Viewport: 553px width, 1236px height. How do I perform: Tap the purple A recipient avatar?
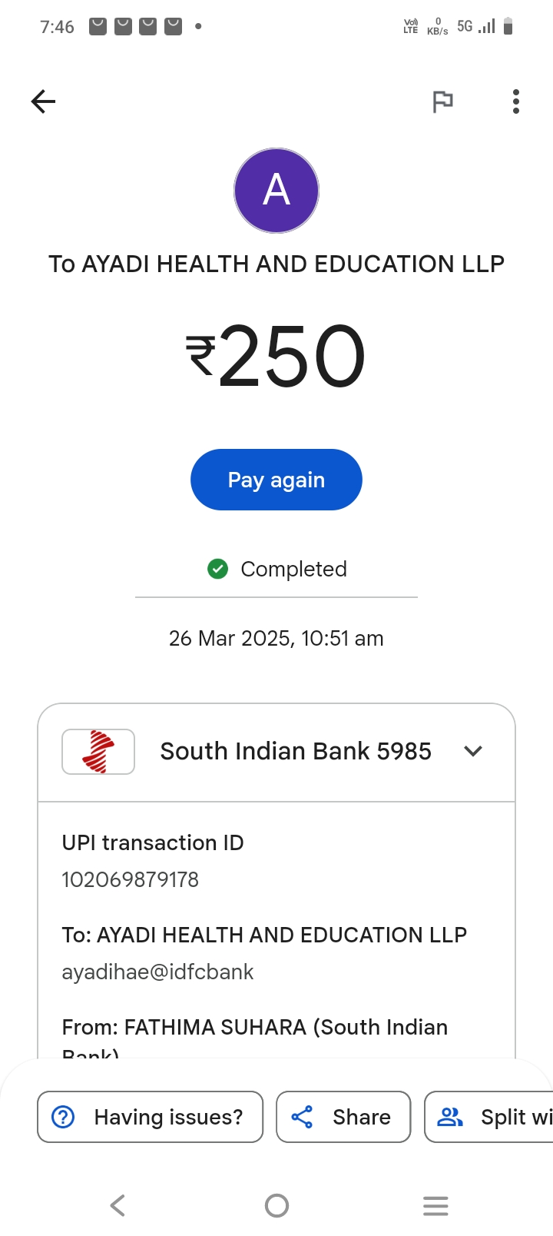click(x=276, y=191)
